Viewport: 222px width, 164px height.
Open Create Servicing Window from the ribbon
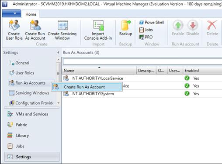[62, 30]
